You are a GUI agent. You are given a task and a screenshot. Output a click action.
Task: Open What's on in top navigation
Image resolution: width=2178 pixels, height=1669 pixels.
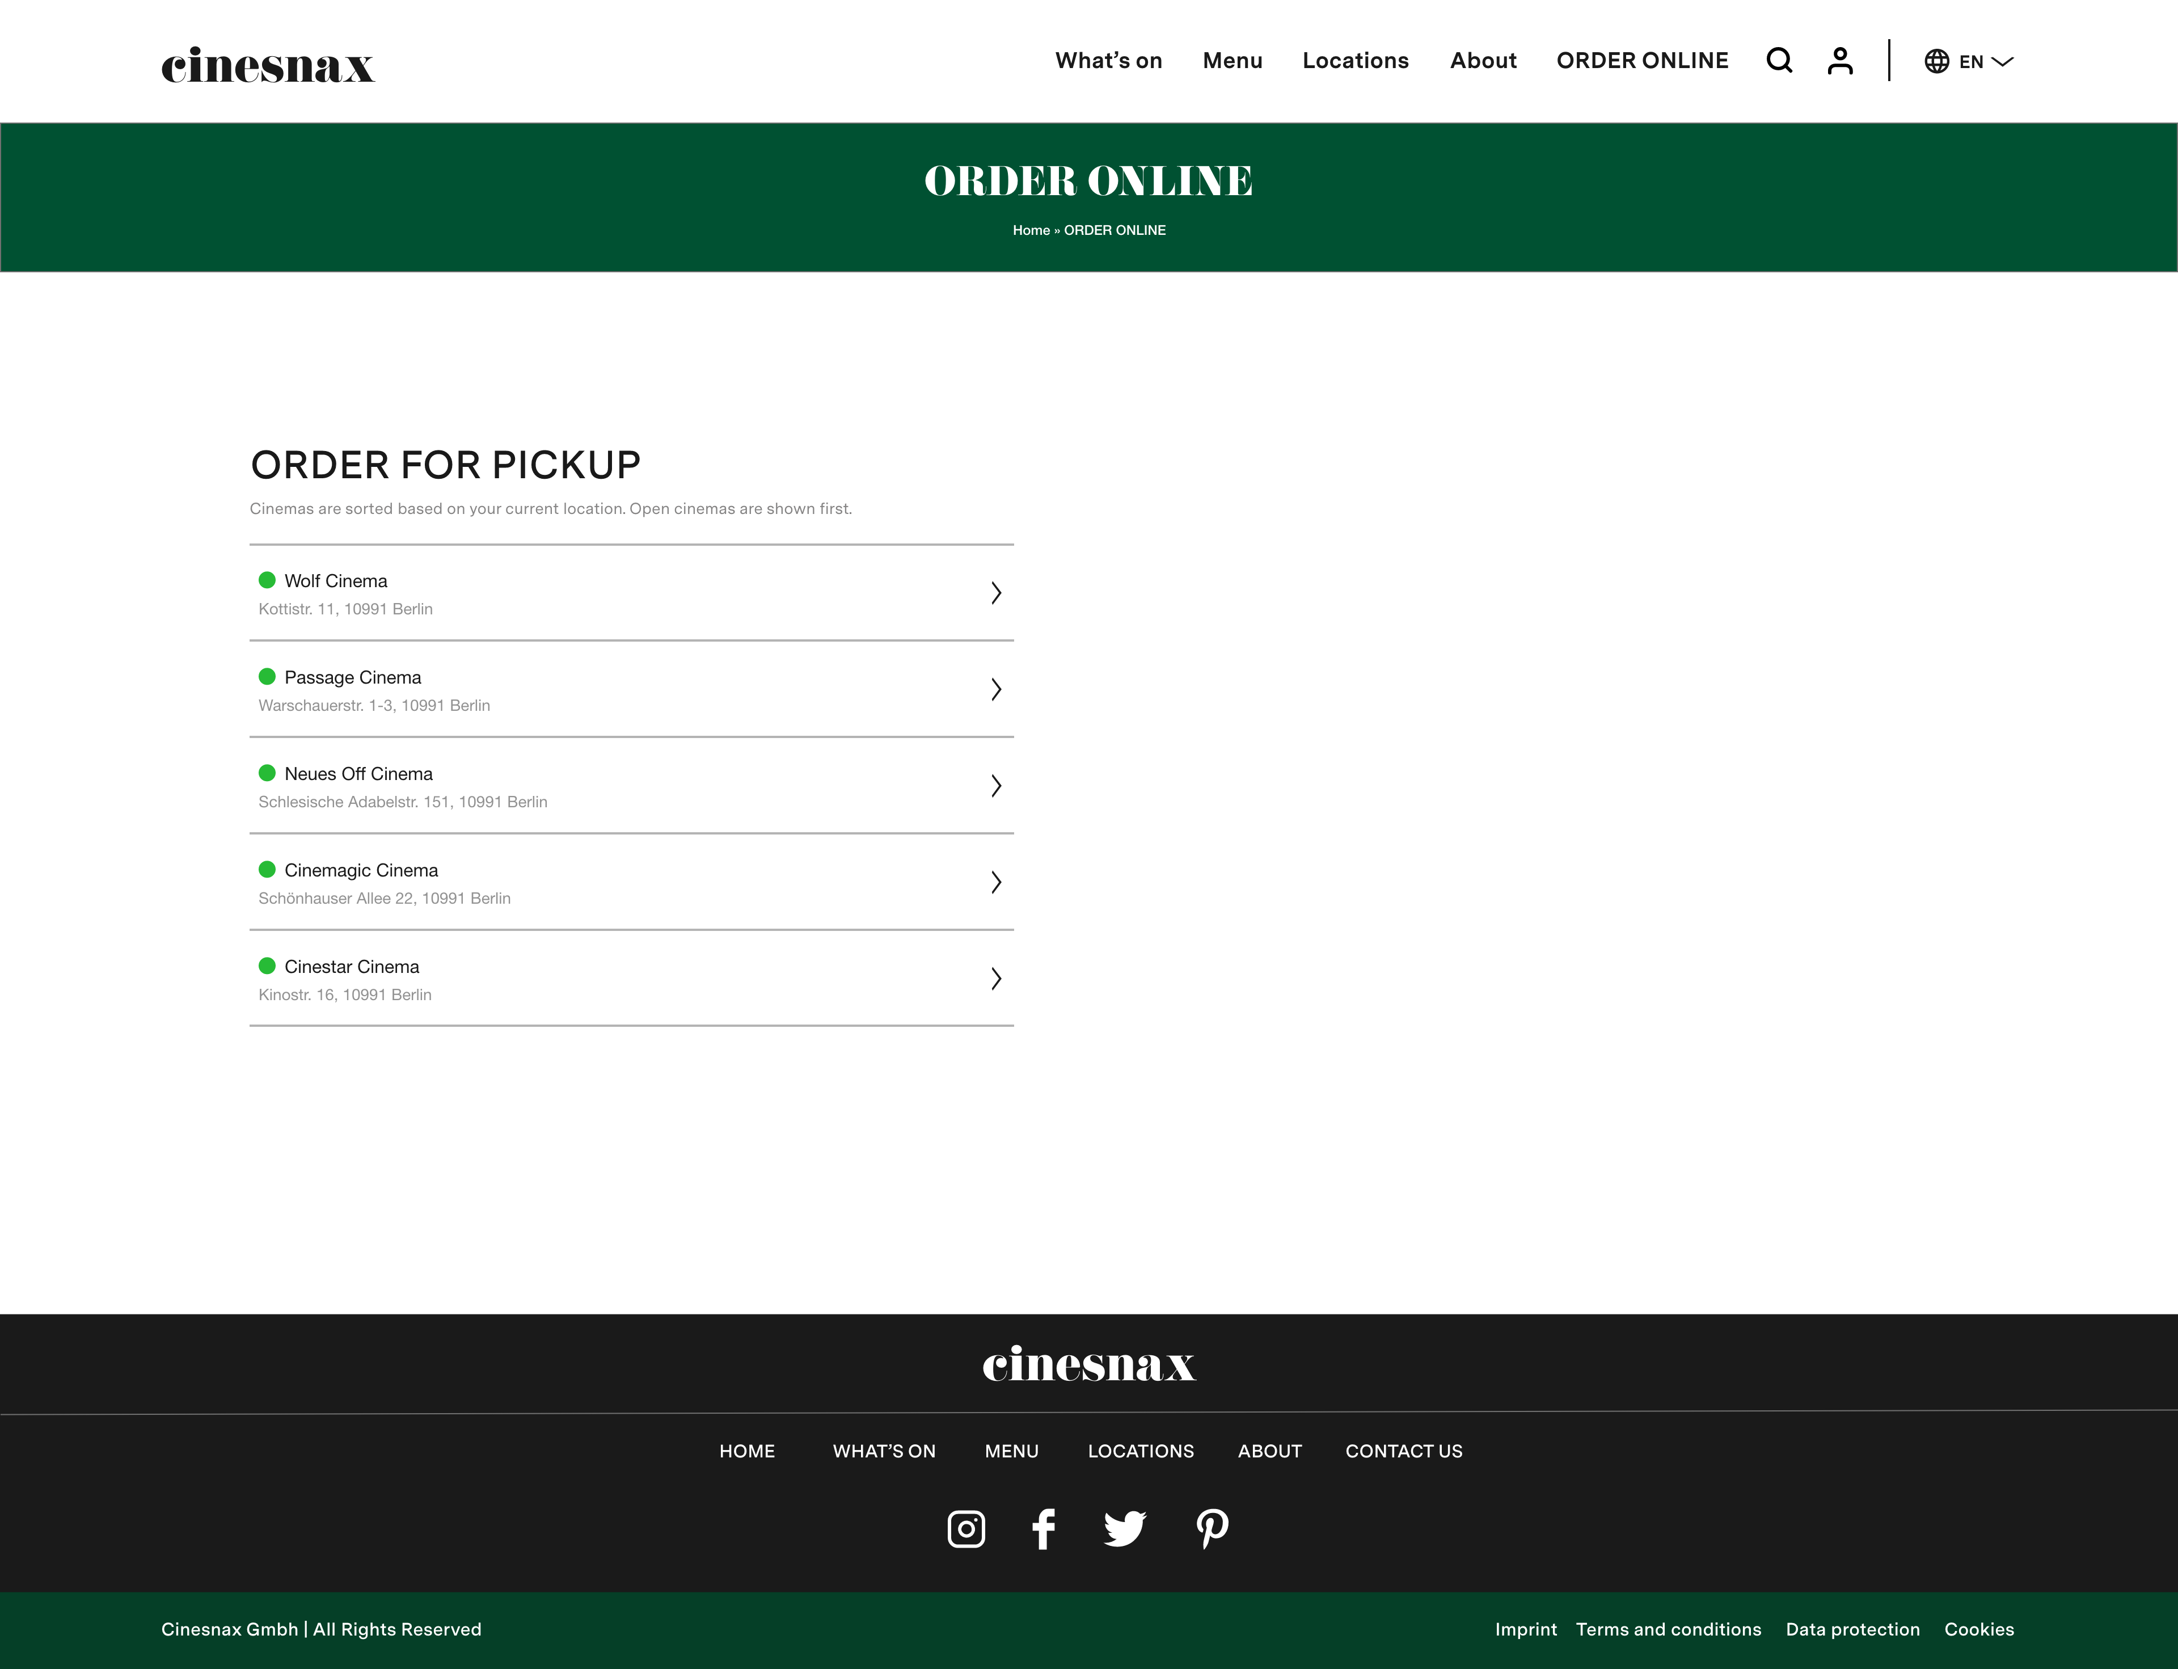coord(1108,61)
